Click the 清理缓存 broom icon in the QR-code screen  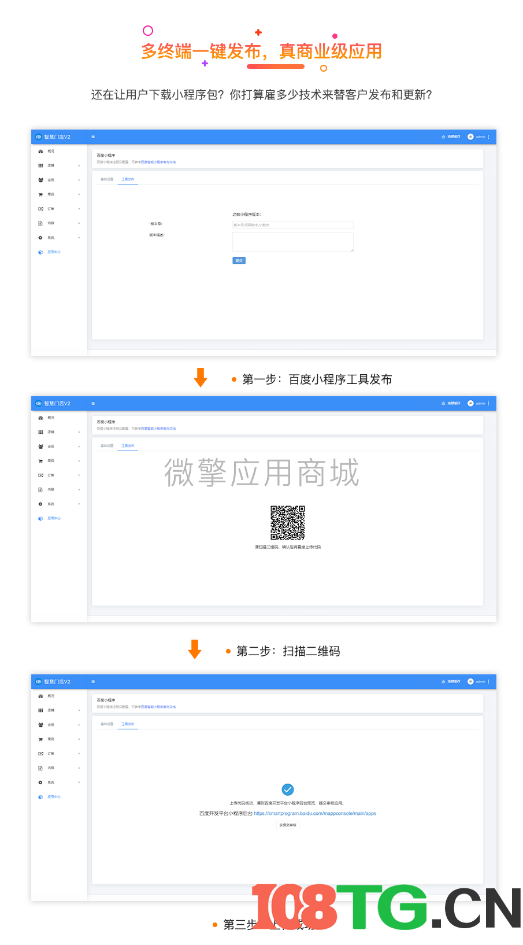point(443,404)
